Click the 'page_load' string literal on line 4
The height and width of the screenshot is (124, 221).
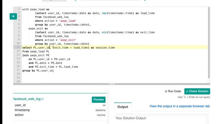point(68,21)
